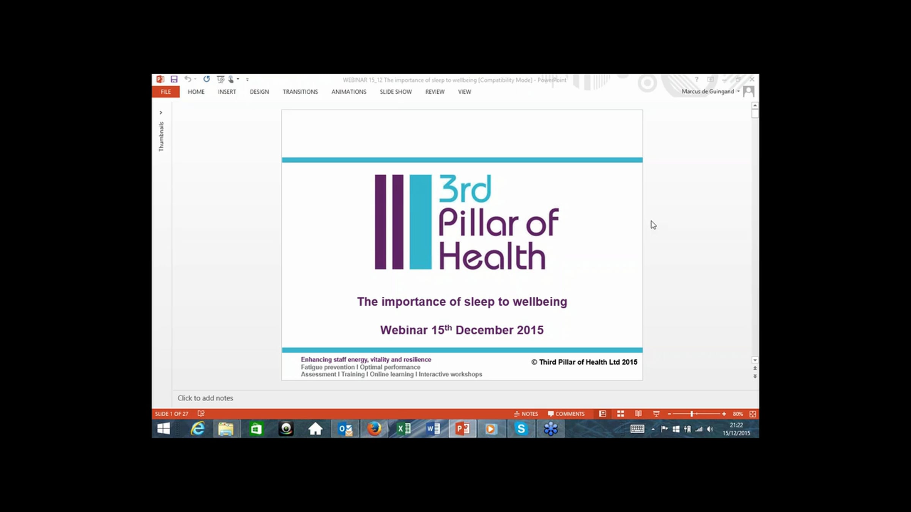Open Skype from taskbar
The height and width of the screenshot is (512, 911).
point(521,429)
